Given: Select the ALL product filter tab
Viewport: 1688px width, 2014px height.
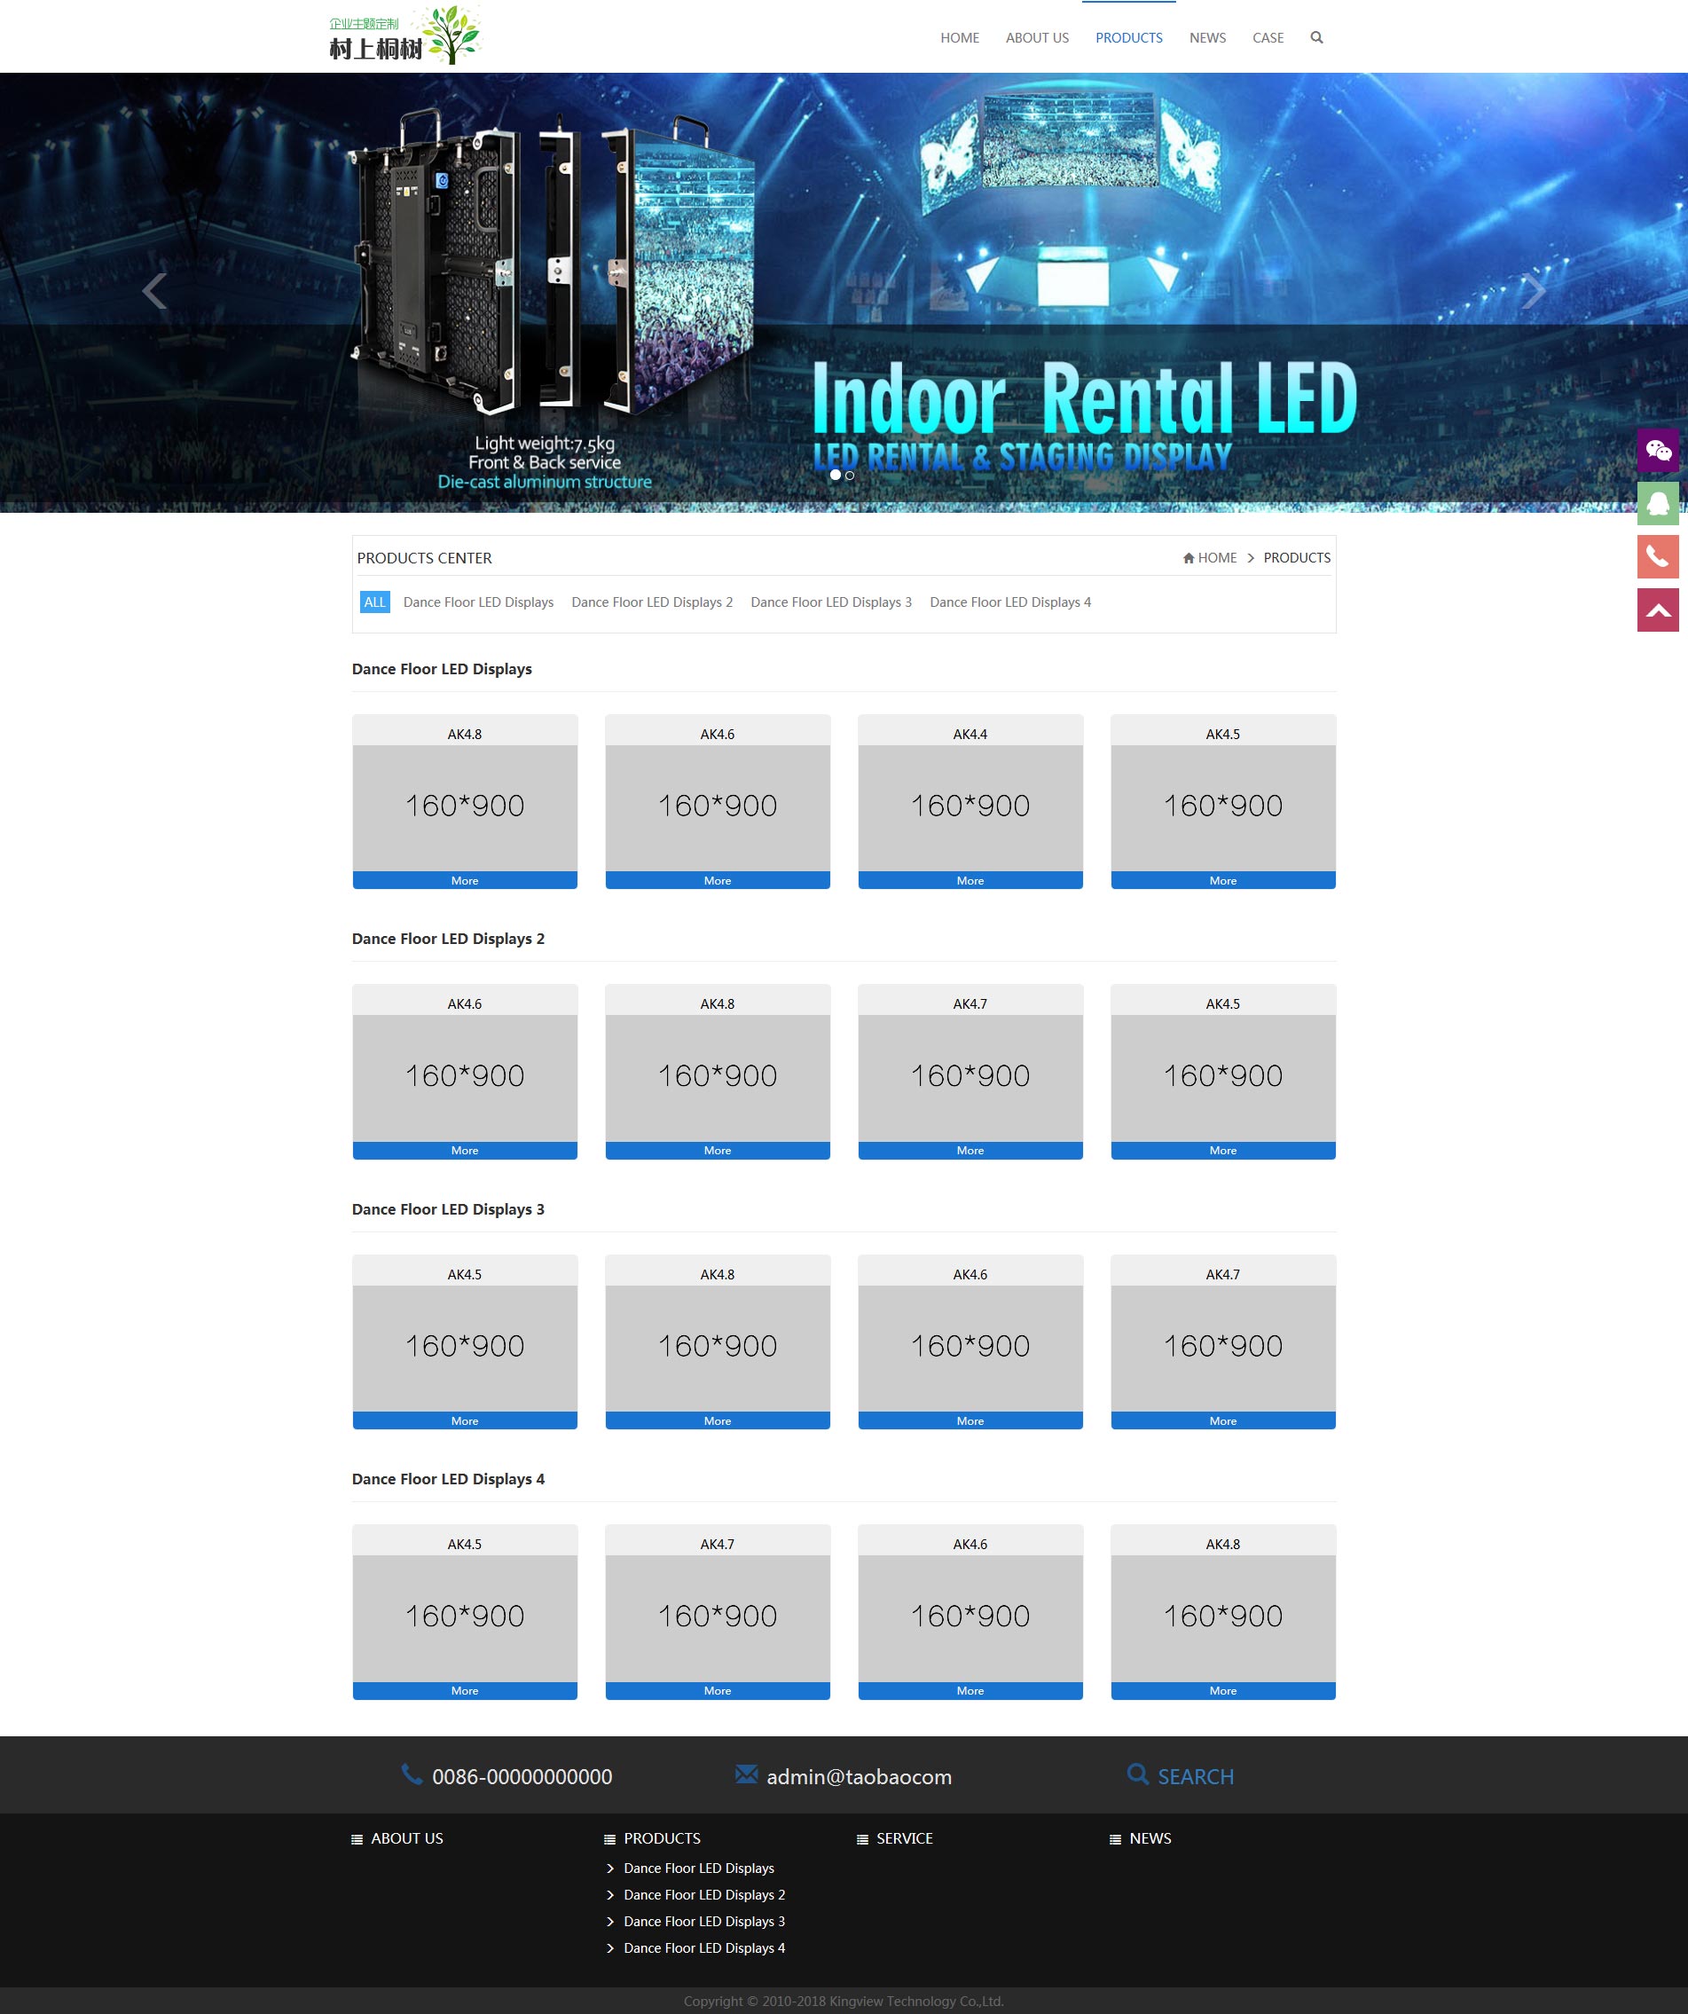Looking at the screenshot, I should 374,602.
